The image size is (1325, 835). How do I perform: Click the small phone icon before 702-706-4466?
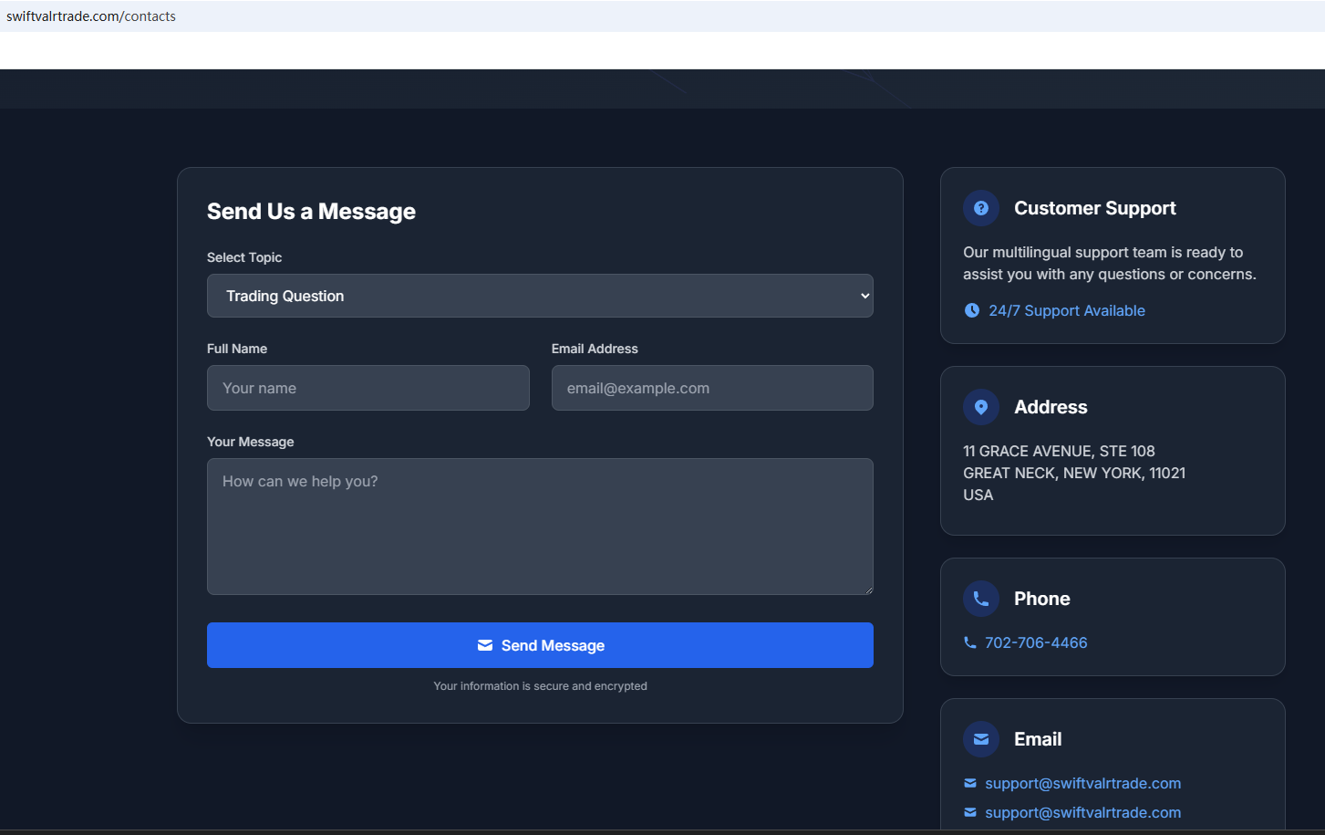969,642
